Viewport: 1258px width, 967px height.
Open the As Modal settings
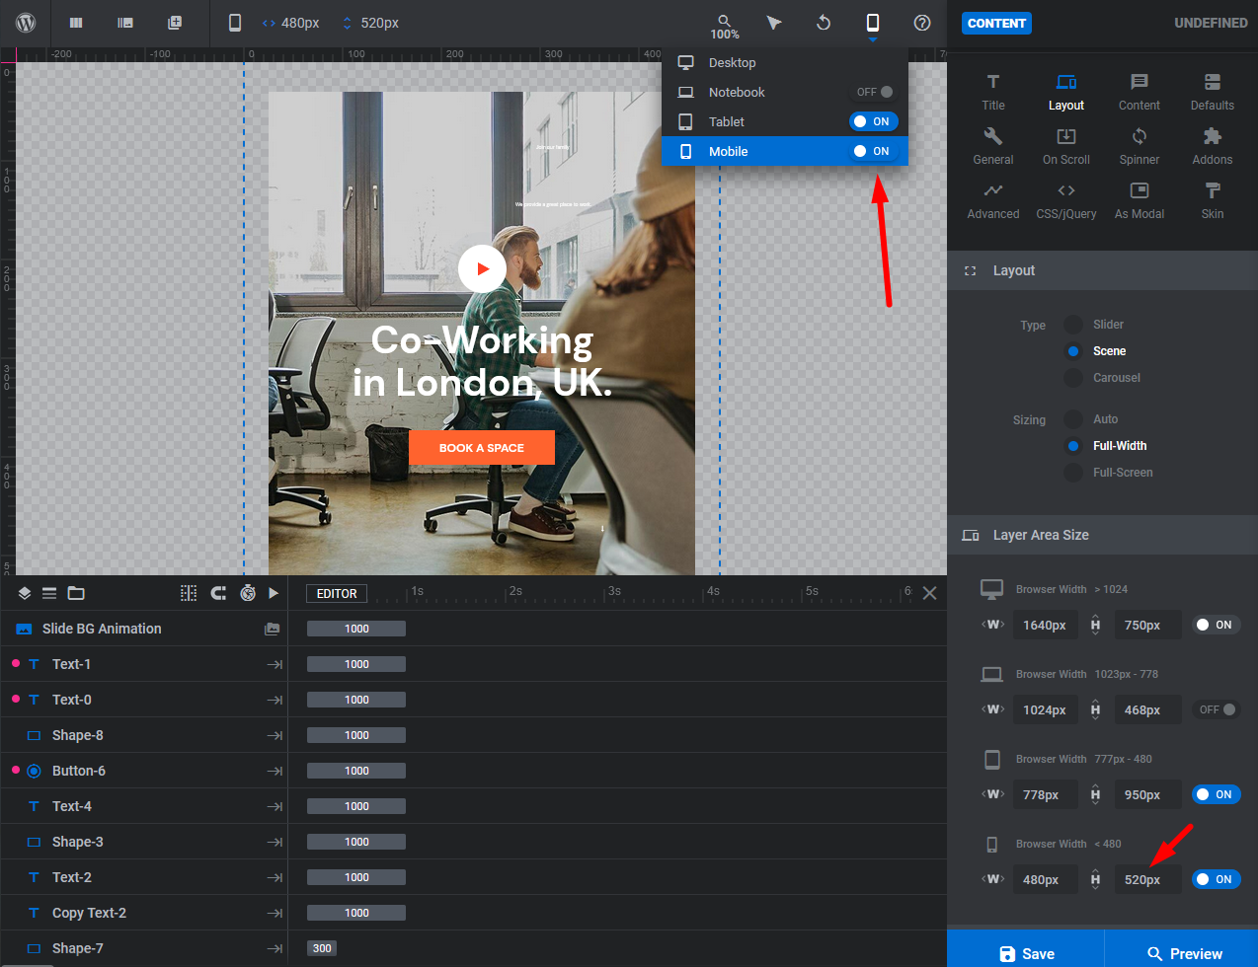coord(1140,200)
